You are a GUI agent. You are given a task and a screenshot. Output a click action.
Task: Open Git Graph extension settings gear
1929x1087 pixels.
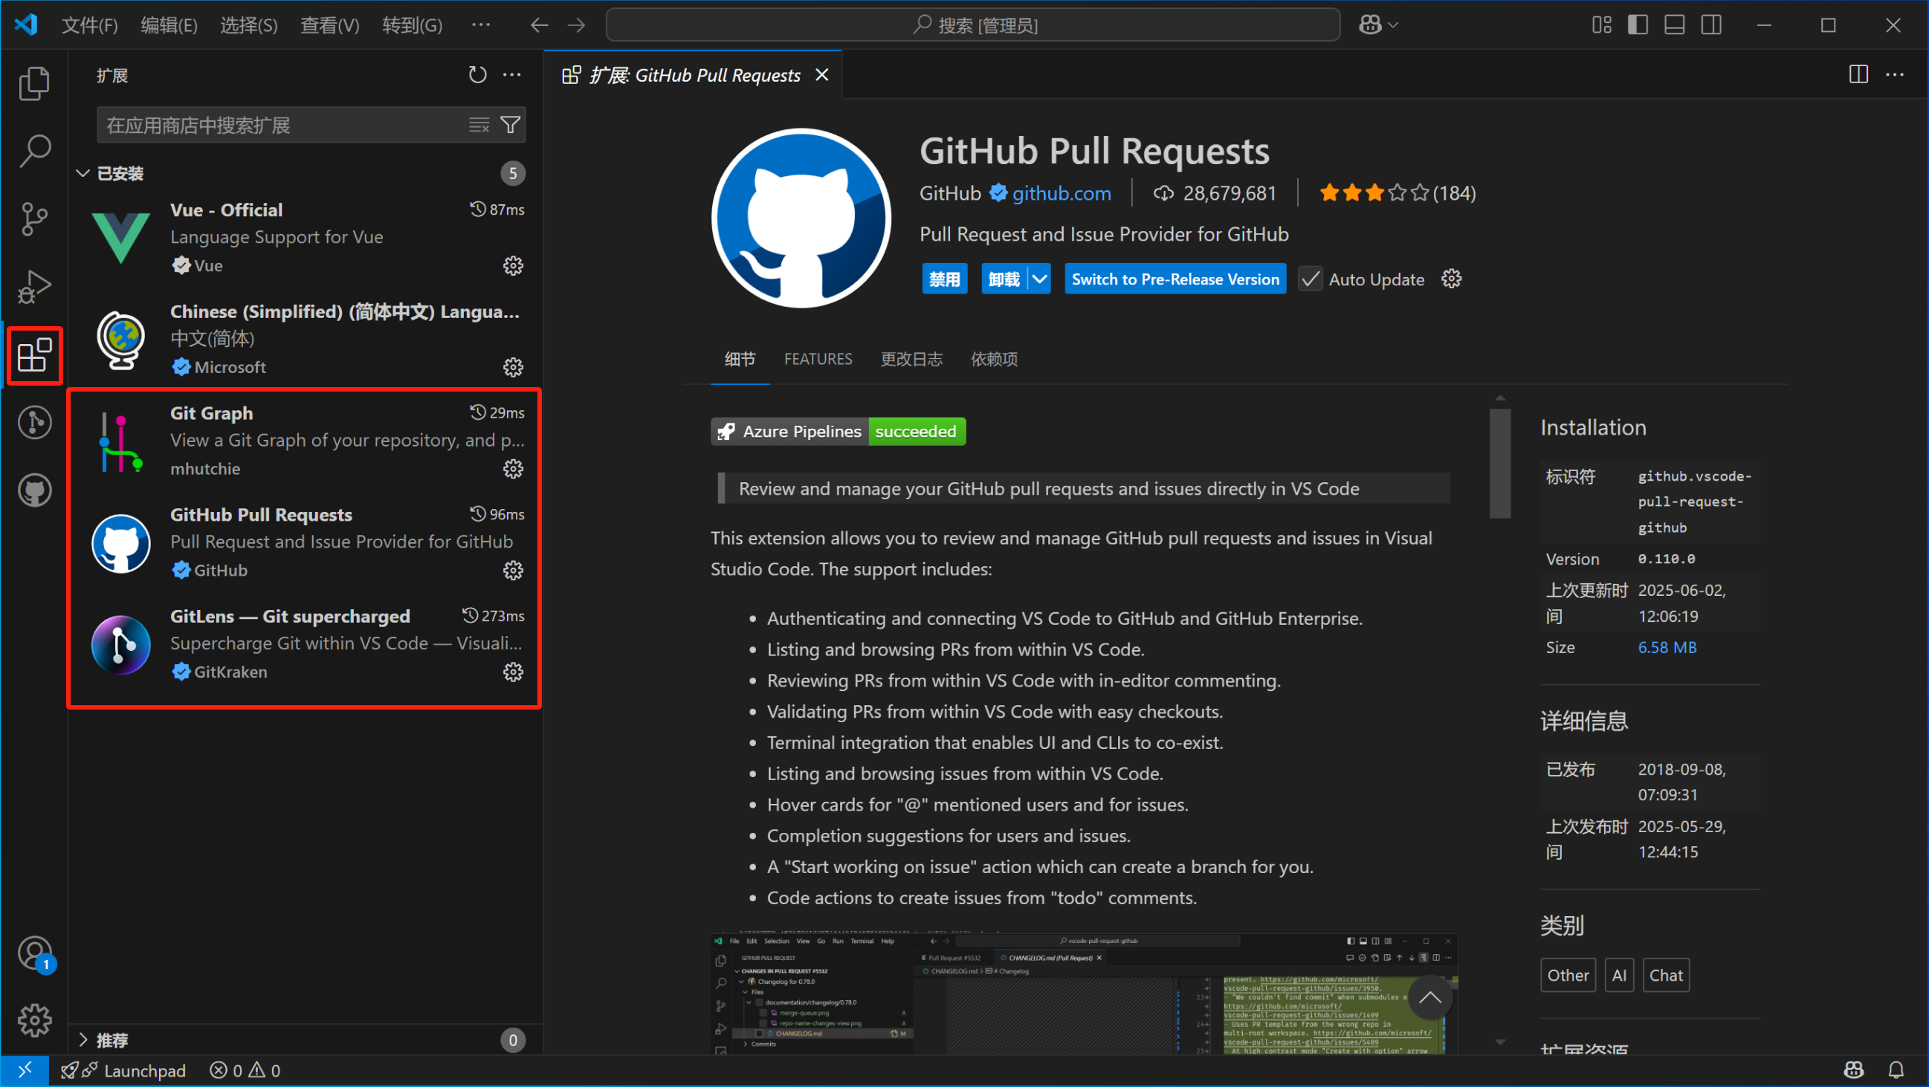pyautogui.click(x=513, y=470)
